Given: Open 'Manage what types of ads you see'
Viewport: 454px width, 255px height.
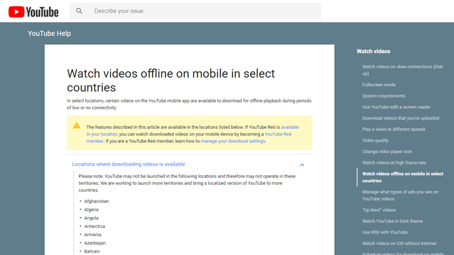Looking at the screenshot, I should (x=400, y=195).
